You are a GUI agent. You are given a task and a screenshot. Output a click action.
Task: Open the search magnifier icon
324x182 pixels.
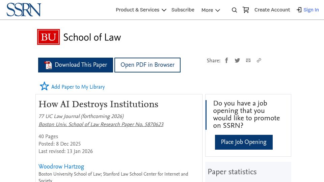click(x=234, y=10)
